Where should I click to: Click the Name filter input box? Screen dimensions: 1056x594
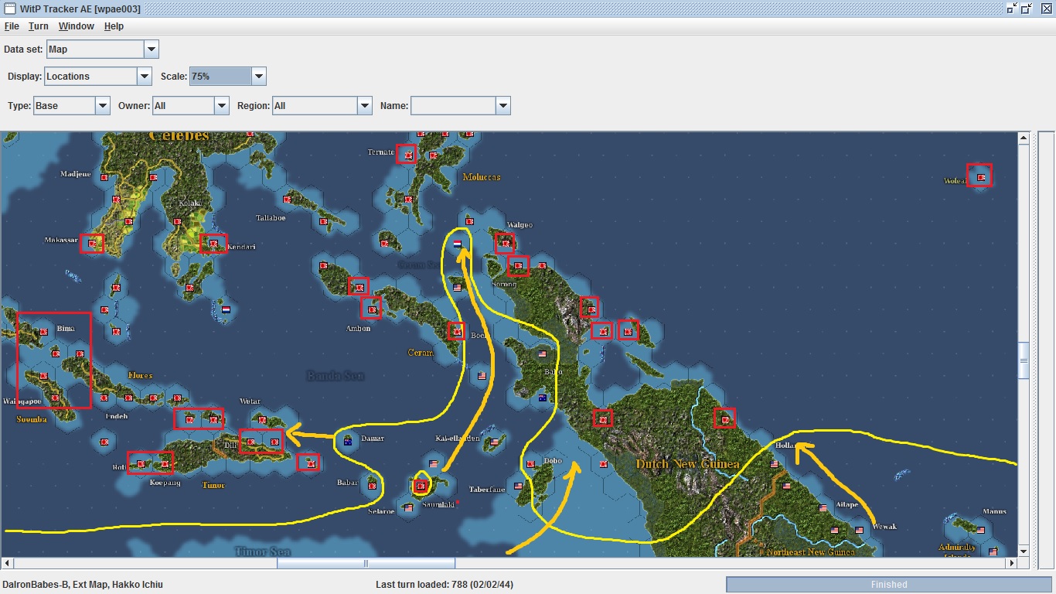click(x=453, y=106)
